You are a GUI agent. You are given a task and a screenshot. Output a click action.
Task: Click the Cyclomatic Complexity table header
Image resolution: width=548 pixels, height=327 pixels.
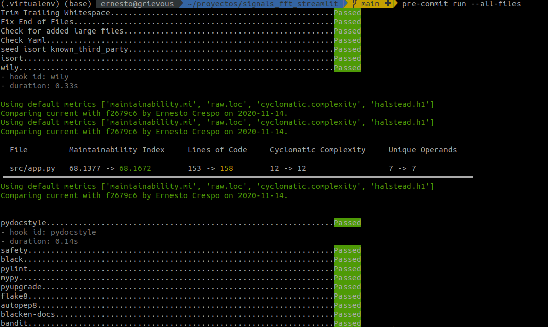318,150
